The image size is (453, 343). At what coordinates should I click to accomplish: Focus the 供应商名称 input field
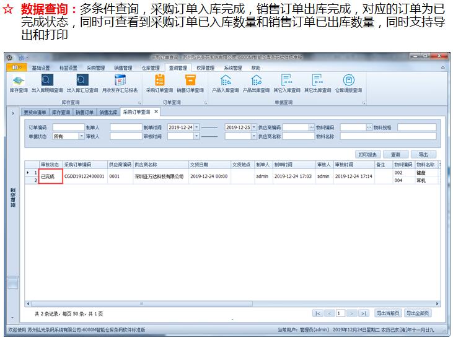click(299, 136)
